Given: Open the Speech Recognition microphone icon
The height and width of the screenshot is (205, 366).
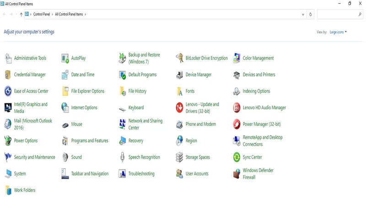Looking at the screenshot, I should pos(122,157).
